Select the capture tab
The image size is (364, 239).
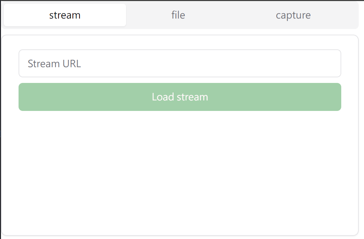click(x=293, y=15)
